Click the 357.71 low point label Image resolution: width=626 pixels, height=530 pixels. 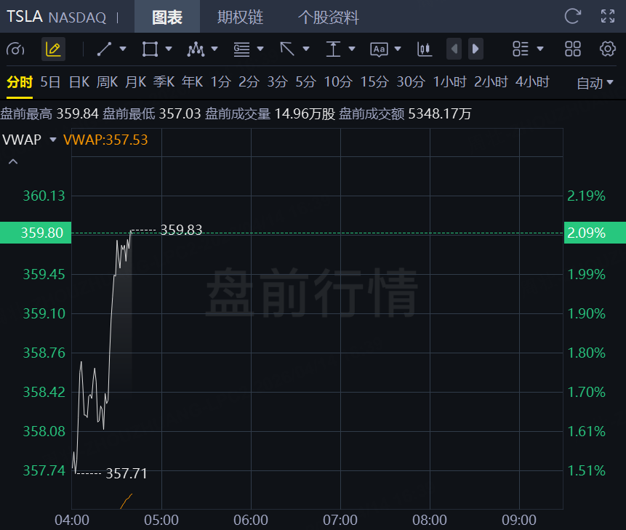127,474
